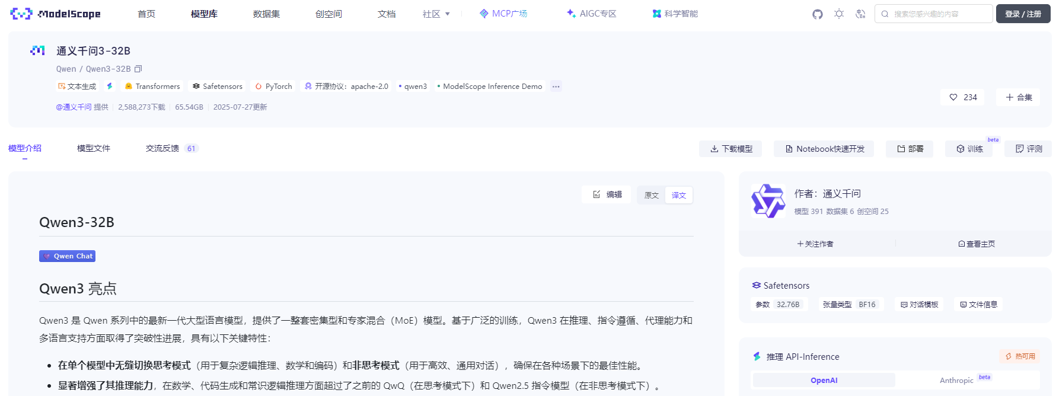
Task: Click the PyTorch tag
Action: coord(274,86)
